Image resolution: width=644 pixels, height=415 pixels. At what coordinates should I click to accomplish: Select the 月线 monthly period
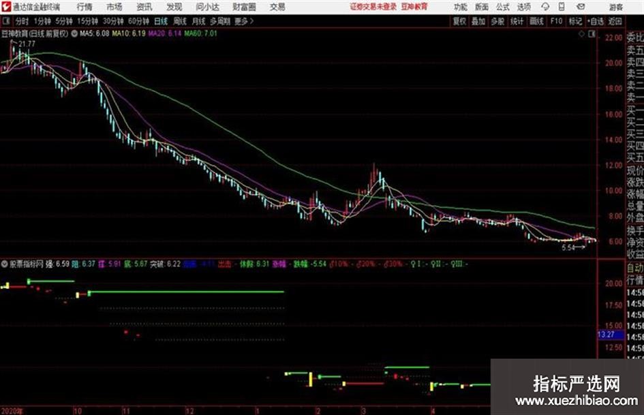[198, 21]
